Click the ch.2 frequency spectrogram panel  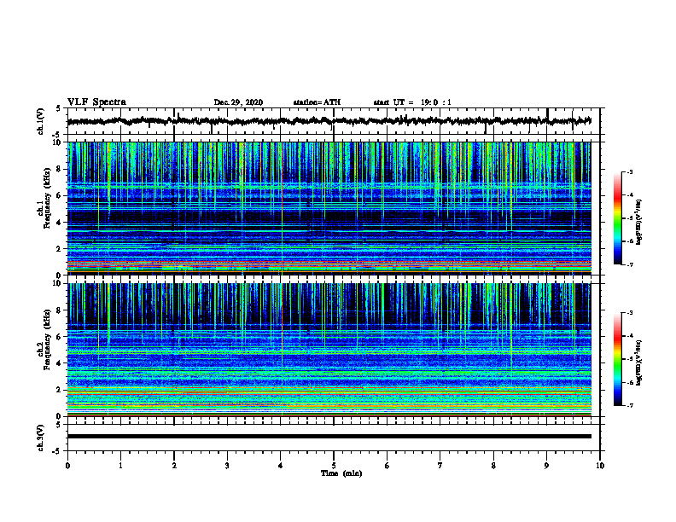[x=329, y=350]
